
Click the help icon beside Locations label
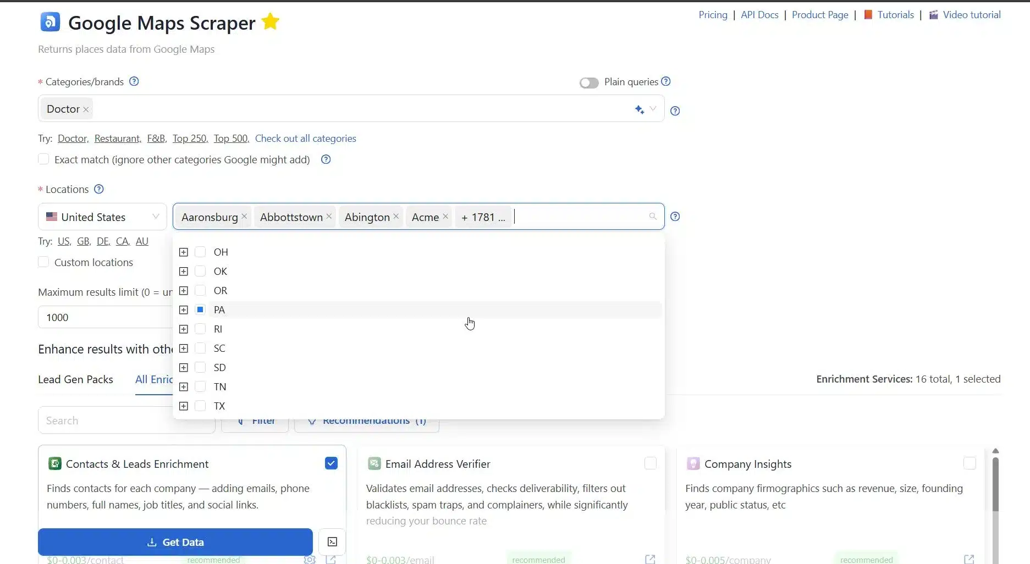pyautogui.click(x=98, y=189)
